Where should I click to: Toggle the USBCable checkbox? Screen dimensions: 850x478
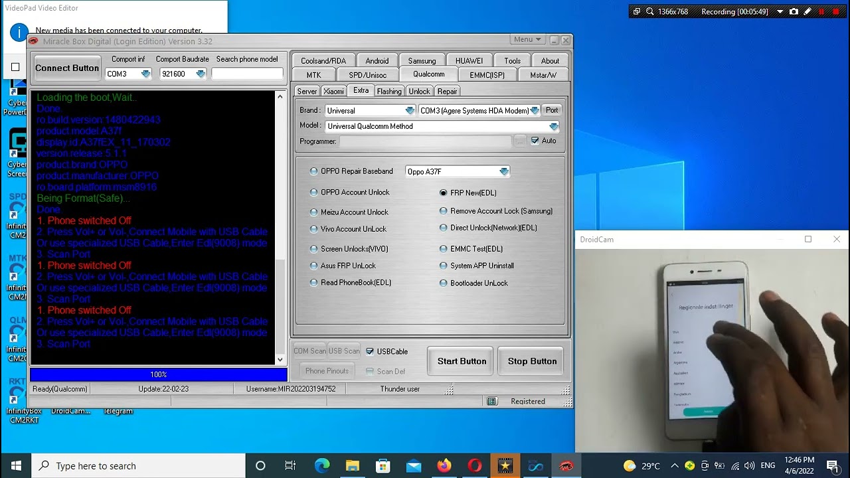(370, 351)
